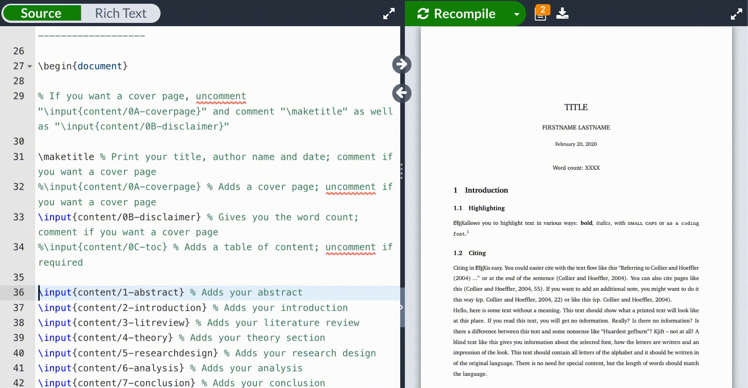The height and width of the screenshot is (388, 748).
Task: Place cursor on \begin{document} line
Action: point(83,66)
